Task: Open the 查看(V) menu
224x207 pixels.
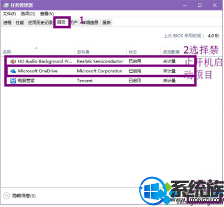Action: (47, 14)
